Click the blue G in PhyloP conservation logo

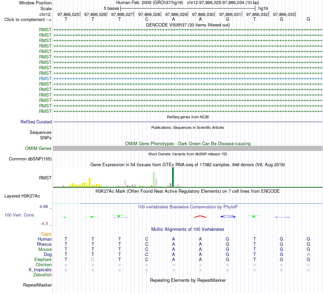coord(228,217)
